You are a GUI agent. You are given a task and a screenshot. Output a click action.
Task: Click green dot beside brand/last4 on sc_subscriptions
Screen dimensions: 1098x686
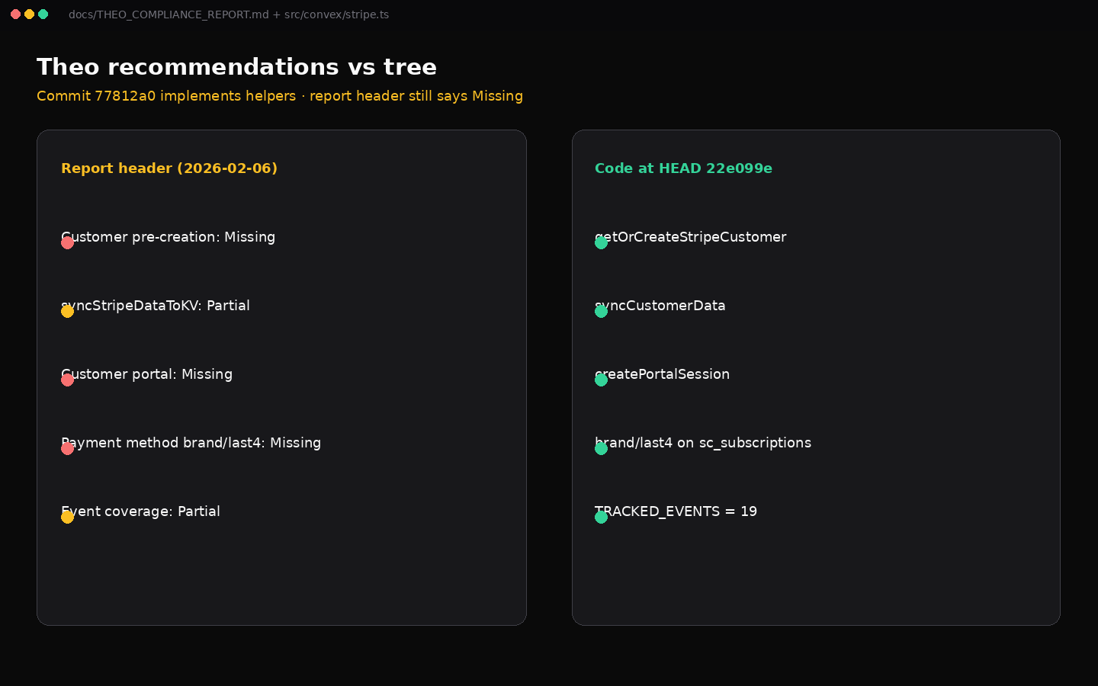point(601,448)
